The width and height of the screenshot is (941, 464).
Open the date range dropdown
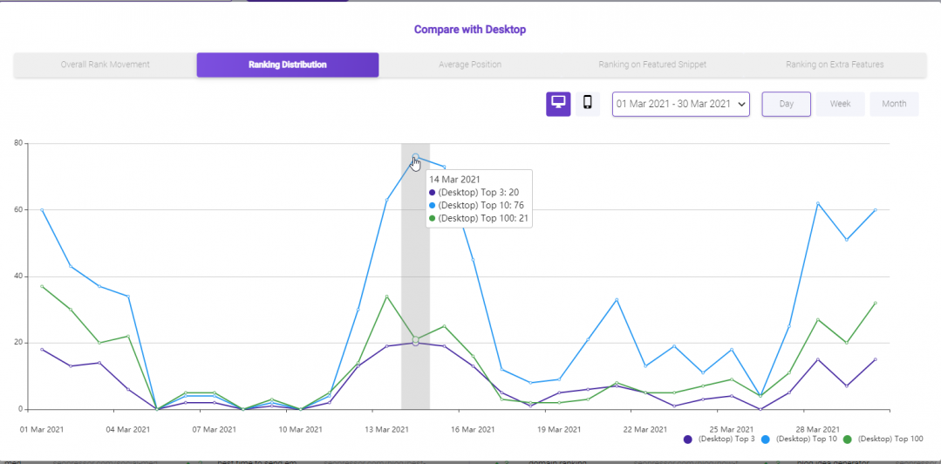[x=681, y=104]
